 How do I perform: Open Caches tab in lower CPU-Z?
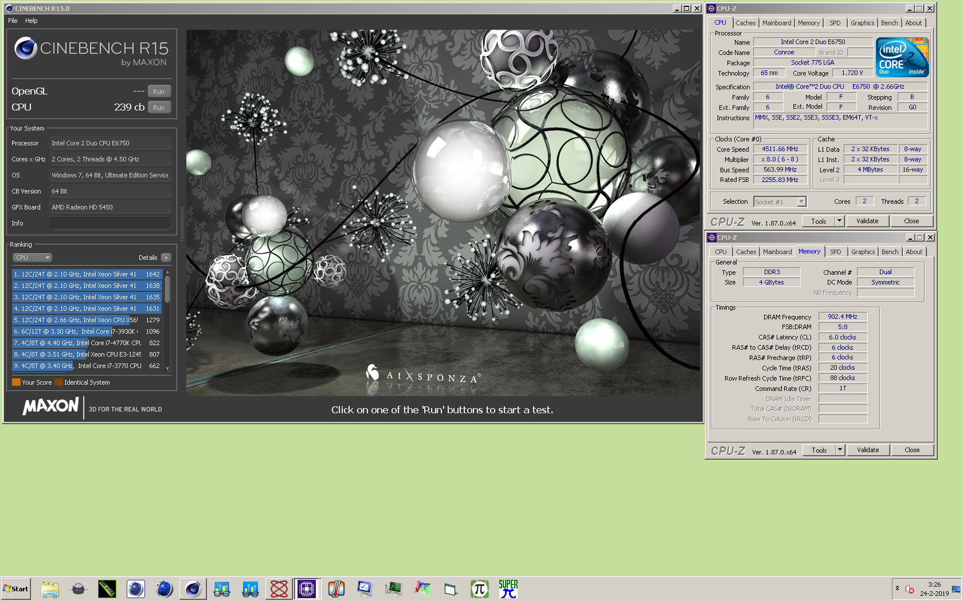(746, 252)
